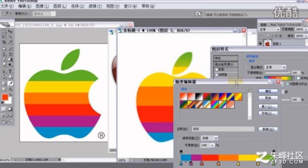Open the 图层 Layer menu
The width and height of the screenshot is (308, 168).
tap(60, 6)
